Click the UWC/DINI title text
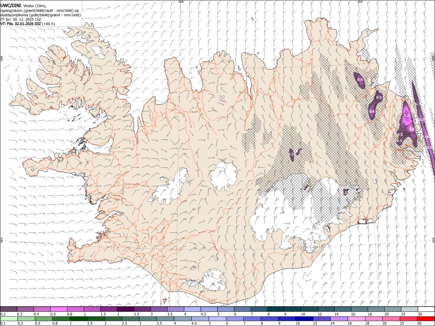The width and height of the screenshot is (435, 326). click(11, 5)
